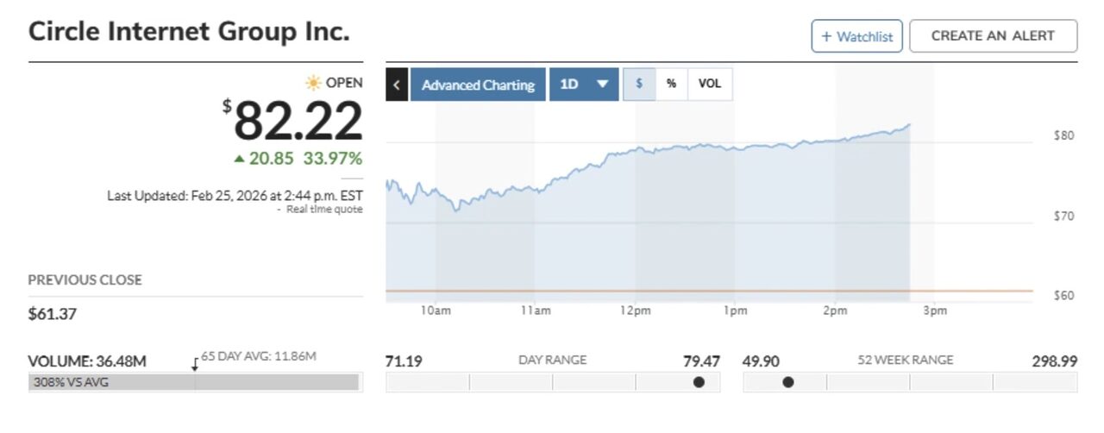The height and width of the screenshot is (433, 1104).
Task: Click the price line at chart's latest point
Action: (x=909, y=125)
